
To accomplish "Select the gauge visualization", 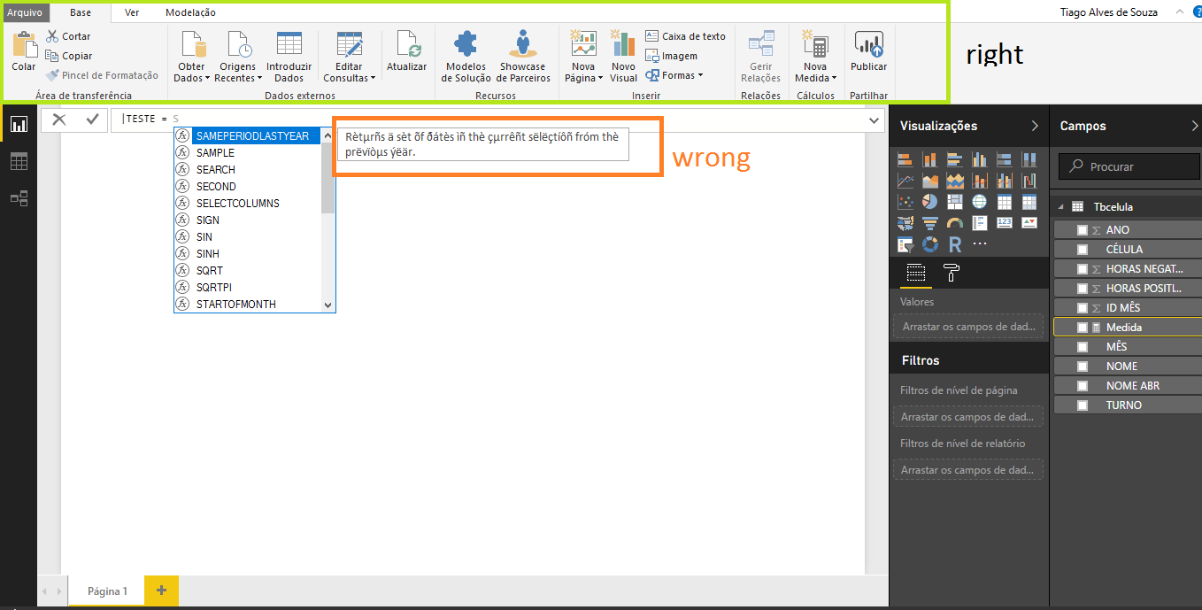I will point(954,223).
